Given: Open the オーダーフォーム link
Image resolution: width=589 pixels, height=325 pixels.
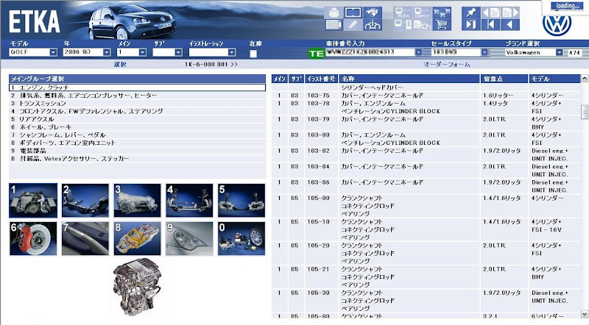Looking at the screenshot, I should tap(447, 64).
